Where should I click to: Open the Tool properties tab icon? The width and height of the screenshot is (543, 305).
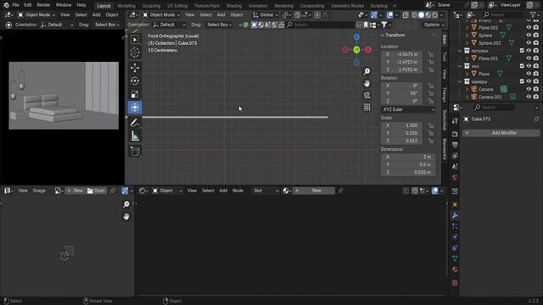(x=455, y=120)
